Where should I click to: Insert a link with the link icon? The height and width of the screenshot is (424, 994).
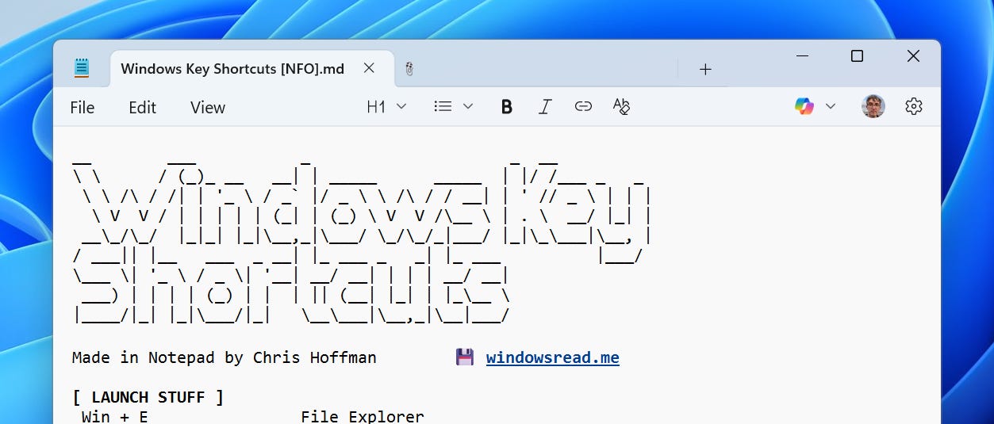(583, 106)
